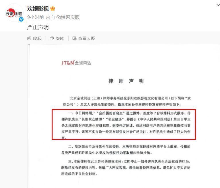This screenshot has height=188, width=220.
Task: Click the second paragraph starting with 二、
Action: [126, 149]
